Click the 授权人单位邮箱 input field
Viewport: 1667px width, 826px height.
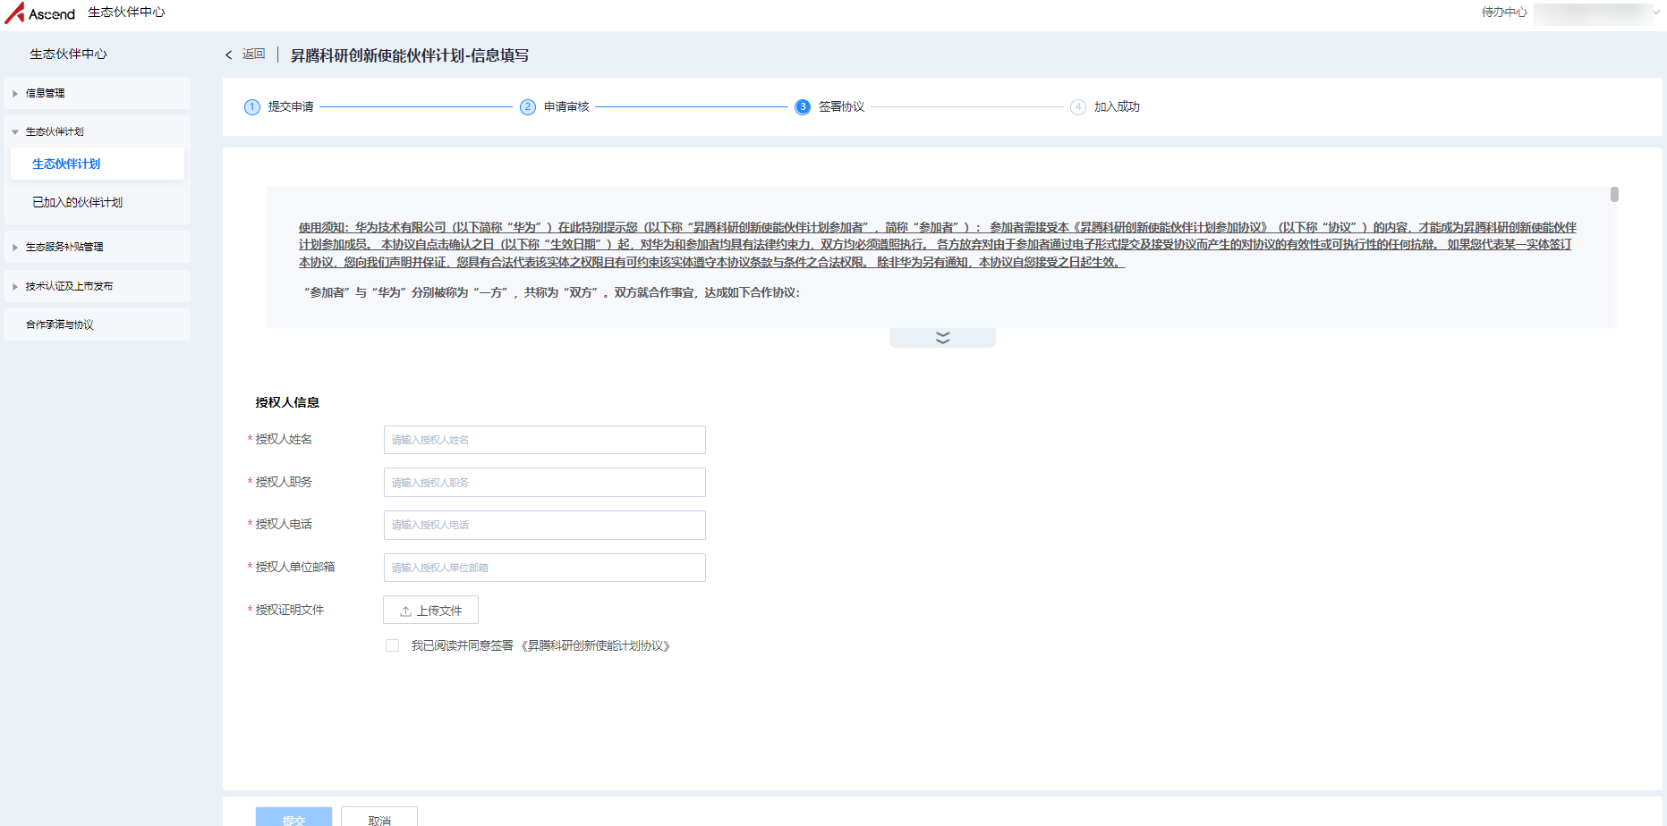(544, 568)
